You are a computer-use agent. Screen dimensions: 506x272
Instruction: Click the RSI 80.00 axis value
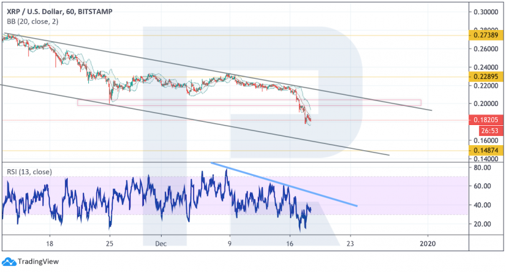point(482,167)
